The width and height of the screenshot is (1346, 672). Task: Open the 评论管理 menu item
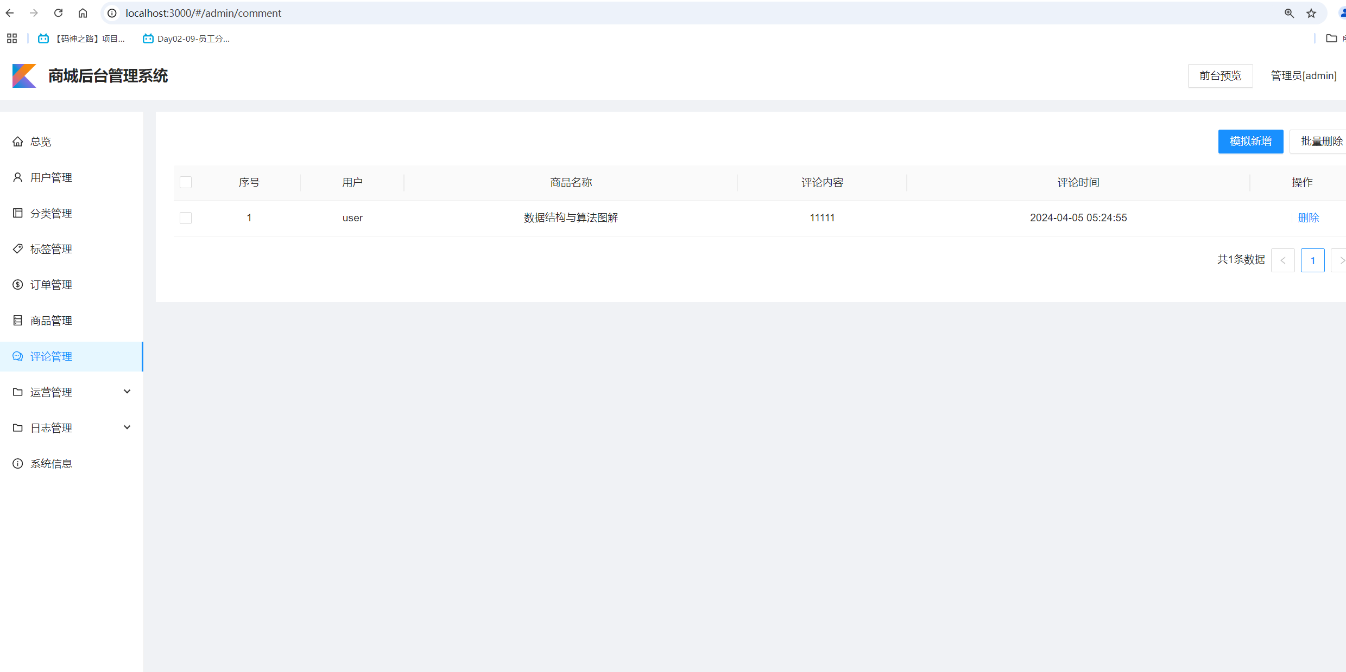51,356
